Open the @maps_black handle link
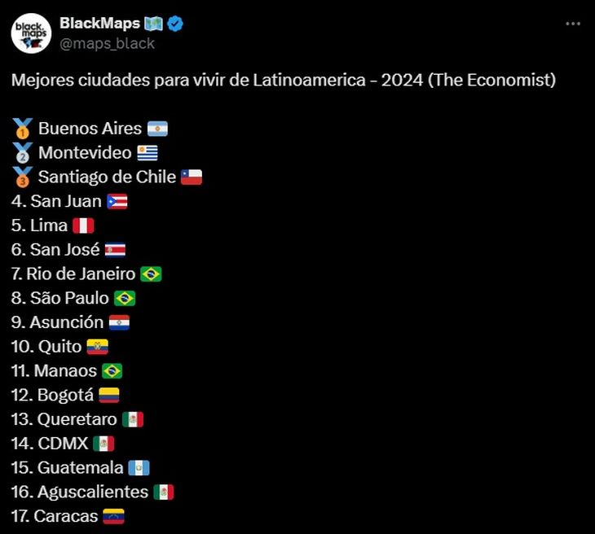Screen dimensions: 595x534 point(107,44)
